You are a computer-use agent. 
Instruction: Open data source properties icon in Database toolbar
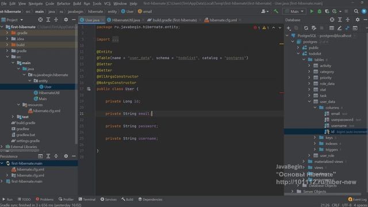click(x=314, y=28)
